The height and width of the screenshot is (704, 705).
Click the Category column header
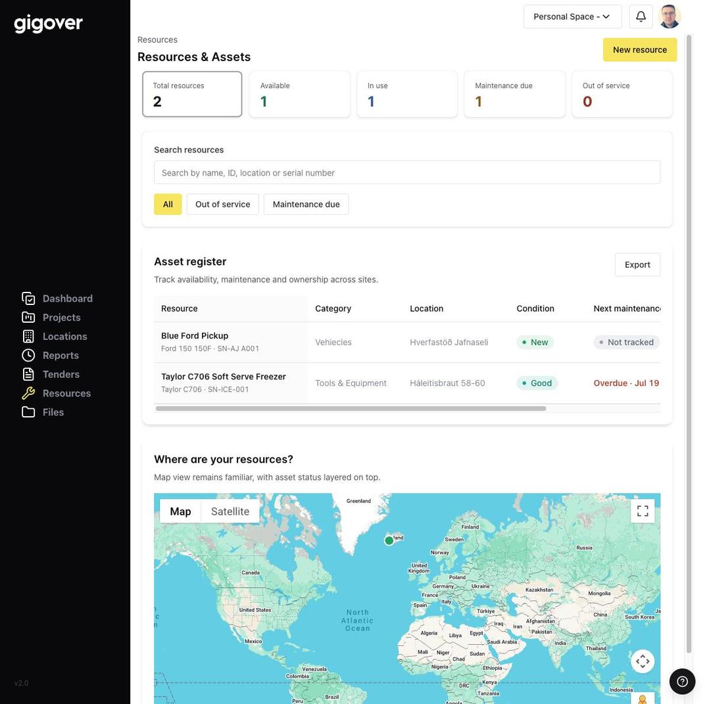[x=333, y=308]
